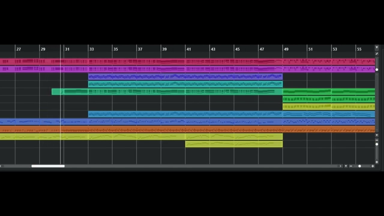Click bar 27 on the ruler
Viewport: 384px width, 216px height.
point(19,49)
